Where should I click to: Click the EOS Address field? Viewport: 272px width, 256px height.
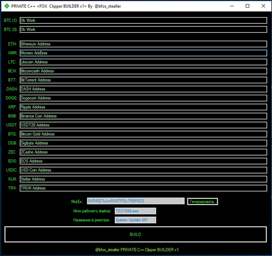[143, 161]
